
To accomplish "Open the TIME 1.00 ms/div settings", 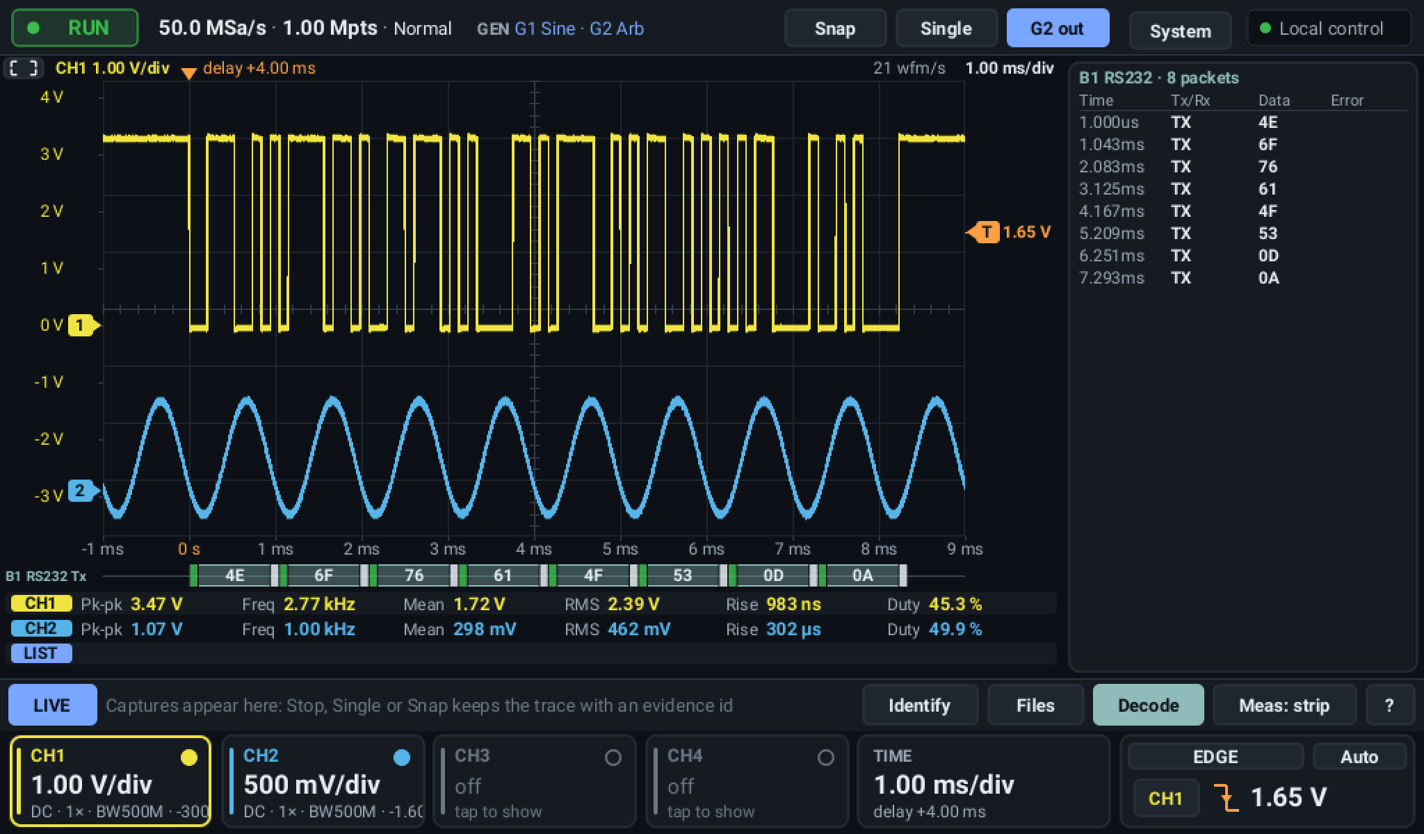I will [983, 781].
